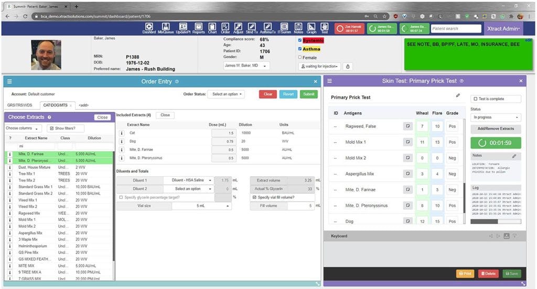Show info for Mite, D. Farinae in list
The width and height of the screenshot is (537, 289).
pos(10,154)
